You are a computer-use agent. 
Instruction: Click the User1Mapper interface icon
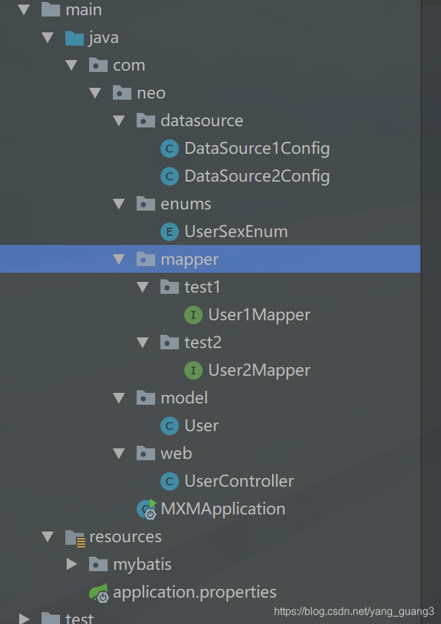[193, 315]
